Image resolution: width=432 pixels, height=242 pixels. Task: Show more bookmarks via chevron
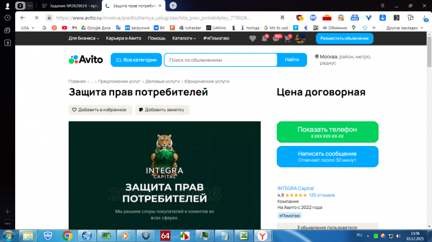pyautogui.click(x=374, y=28)
